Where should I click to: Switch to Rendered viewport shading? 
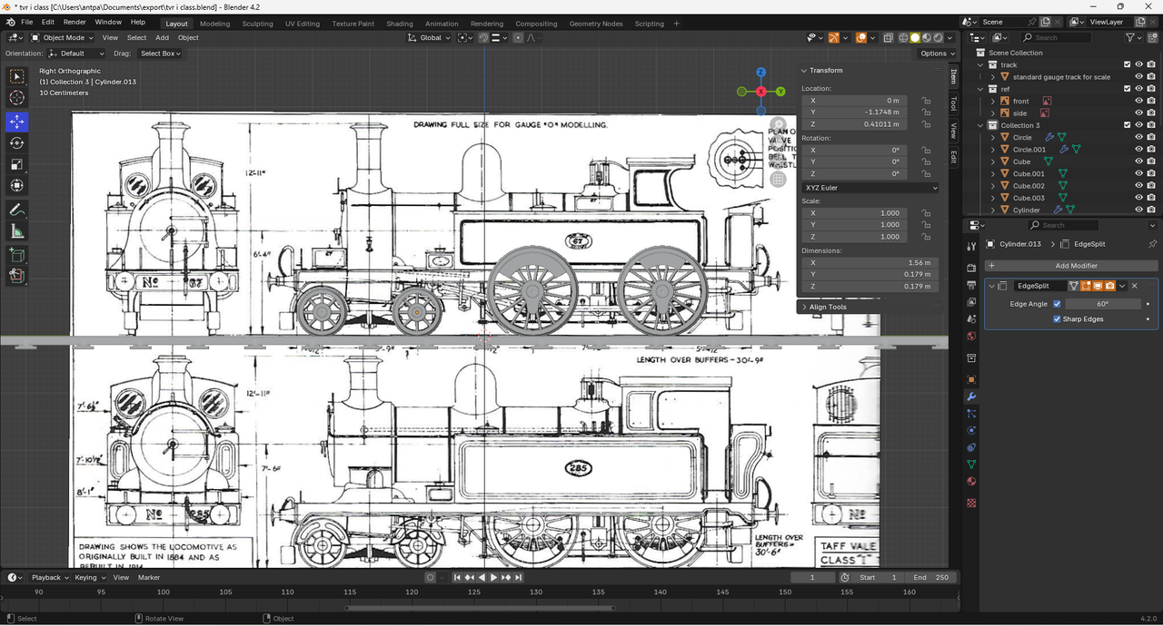939,38
